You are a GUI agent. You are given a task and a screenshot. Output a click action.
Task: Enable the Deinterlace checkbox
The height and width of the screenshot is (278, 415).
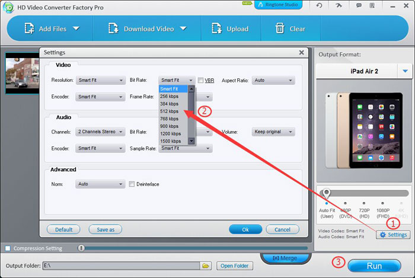click(x=132, y=184)
